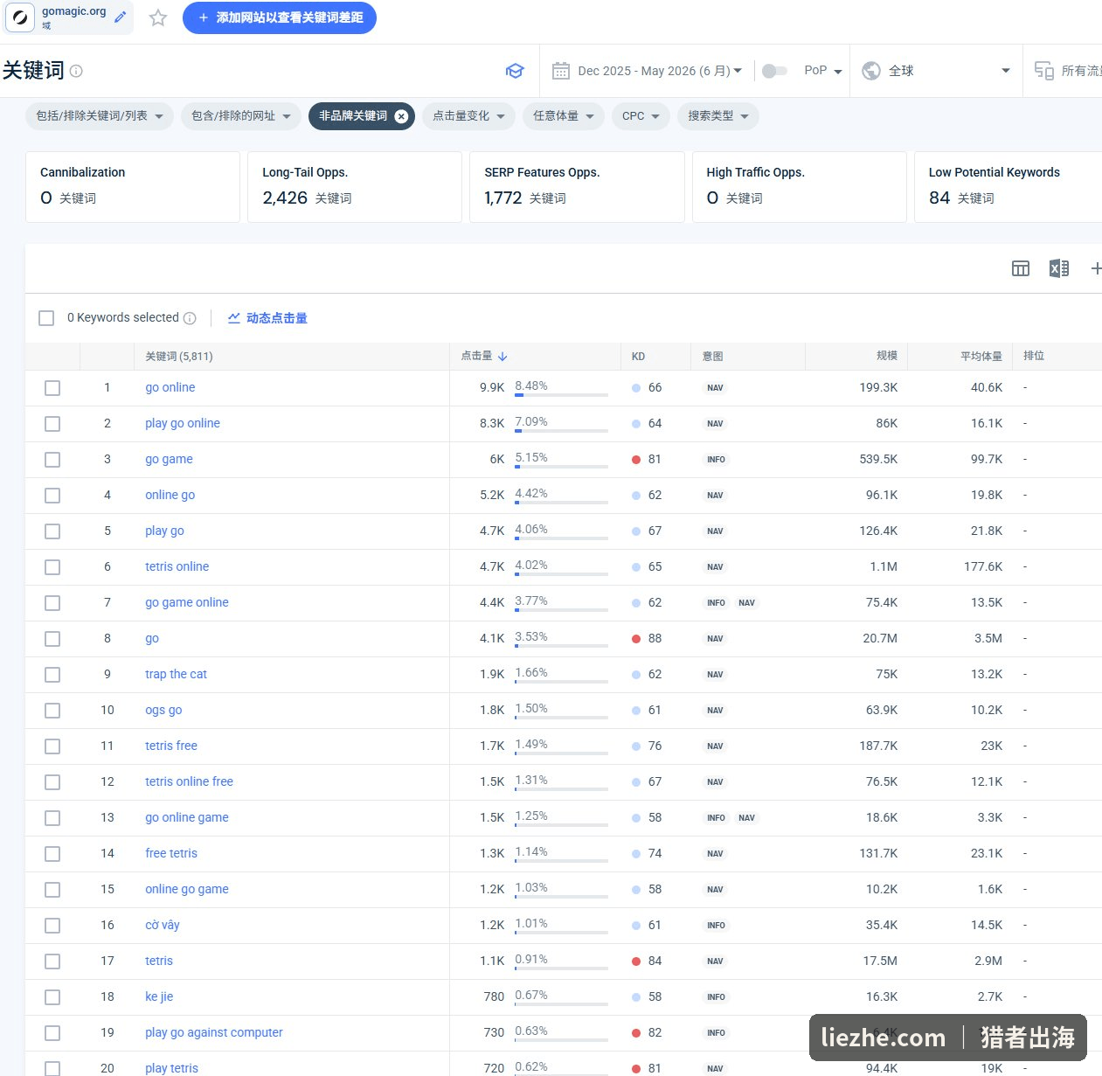Click the 规模 column header
The height and width of the screenshot is (1076, 1102).
coord(887,356)
